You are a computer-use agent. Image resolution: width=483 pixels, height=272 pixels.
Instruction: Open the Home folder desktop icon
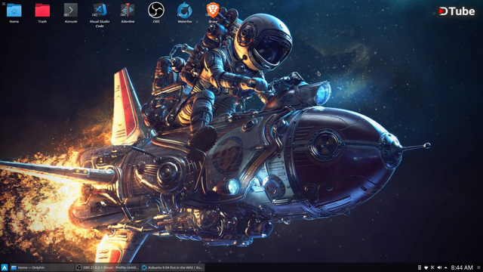pos(14,13)
